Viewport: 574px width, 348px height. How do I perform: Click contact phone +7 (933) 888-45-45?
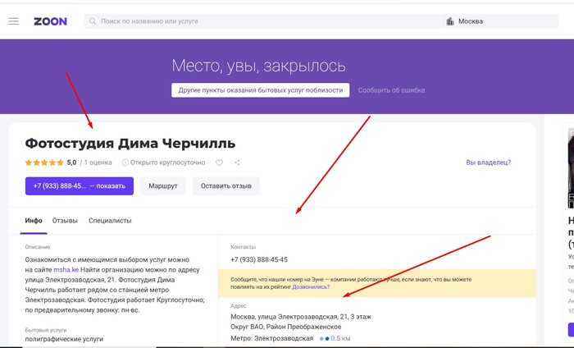click(x=259, y=259)
